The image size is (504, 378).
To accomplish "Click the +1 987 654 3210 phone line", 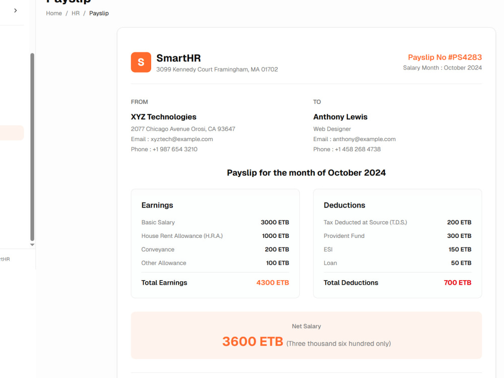I will (x=164, y=149).
